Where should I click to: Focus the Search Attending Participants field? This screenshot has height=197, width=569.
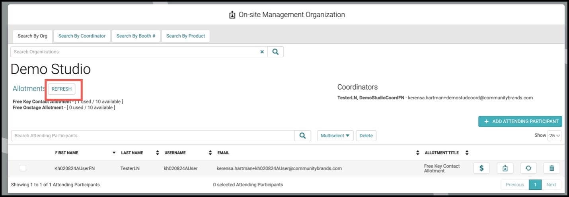pyautogui.click(x=153, y=136)
